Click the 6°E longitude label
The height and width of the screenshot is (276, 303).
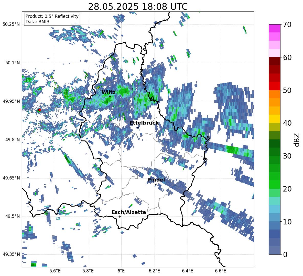121,271
